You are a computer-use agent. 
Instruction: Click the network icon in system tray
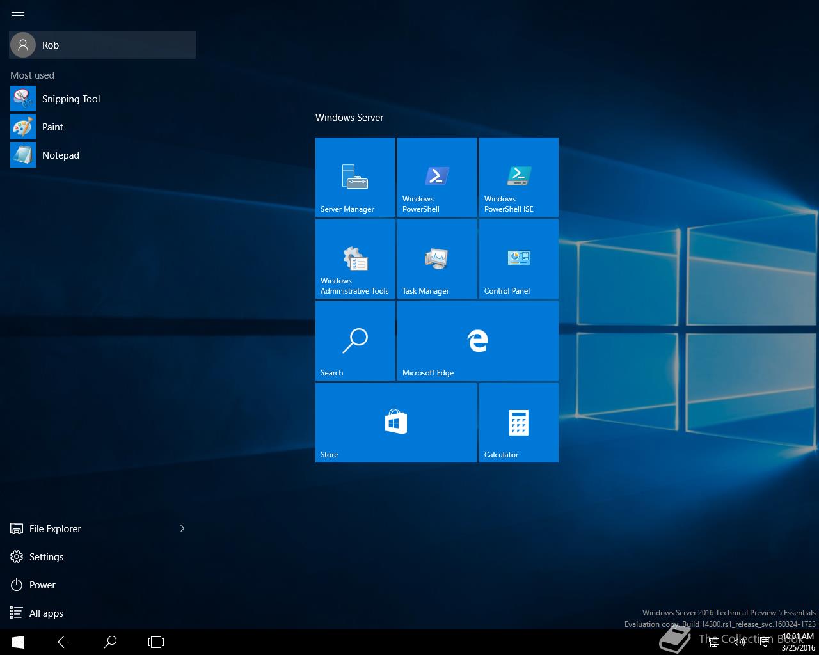point(714,642)
